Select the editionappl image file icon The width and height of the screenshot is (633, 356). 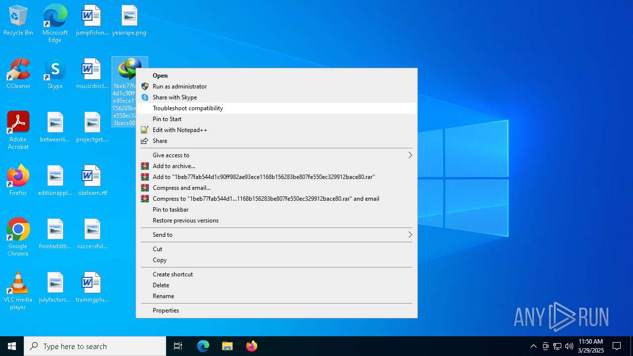pyautogui.click(x=55, y=181)
